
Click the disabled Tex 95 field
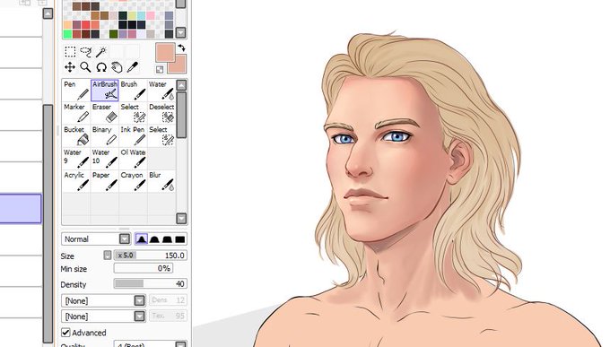click(x=168, y=316)
